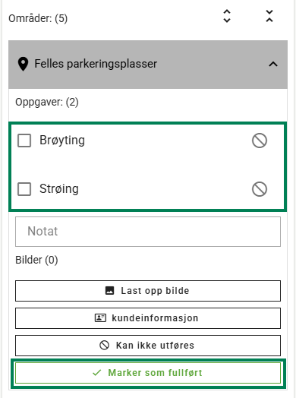Mark Brøyting as not doable via block icon
The width and height of the screenshot is (296, 398).
coord(260,141)
